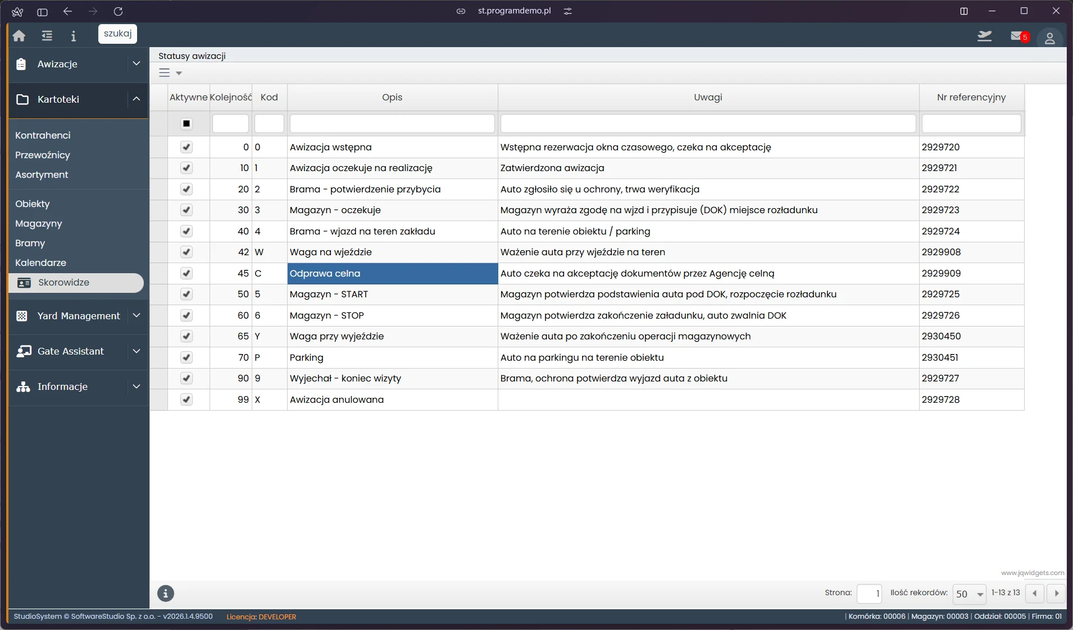Go to next page arrow
The height and width of the screenshot is (630, 1073).
(x=1056, y=594)
